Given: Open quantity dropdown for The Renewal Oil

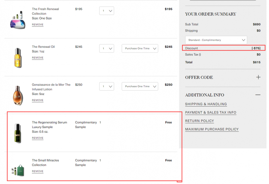Looking at the screenshot, I should (107, 48).
